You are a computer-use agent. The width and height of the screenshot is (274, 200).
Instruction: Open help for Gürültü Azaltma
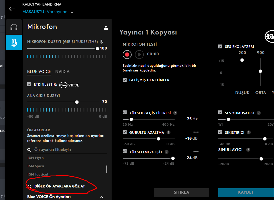169,132
